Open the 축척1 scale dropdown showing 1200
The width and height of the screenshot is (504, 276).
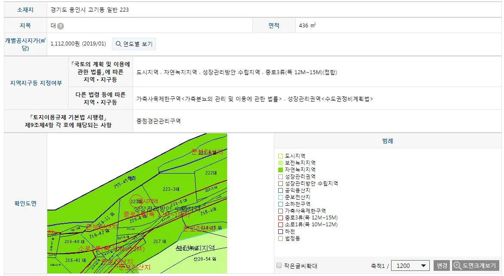(x=410, y=265)
